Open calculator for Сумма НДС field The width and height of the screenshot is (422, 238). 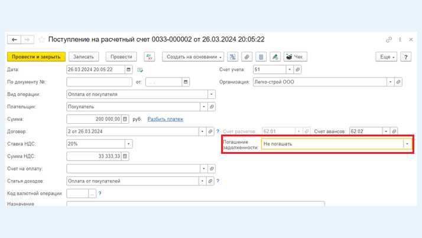tap(125, 156)
